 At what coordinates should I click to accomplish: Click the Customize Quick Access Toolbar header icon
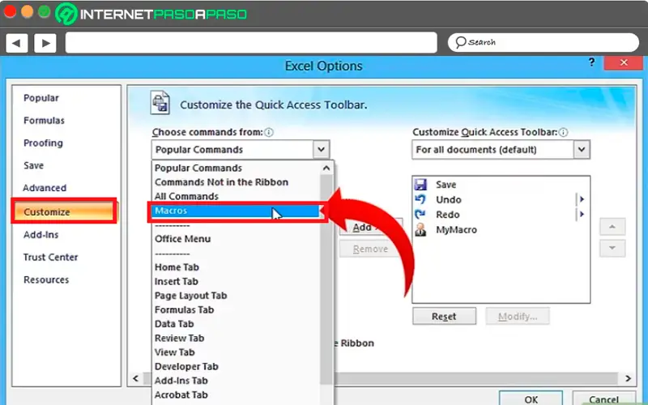tap(160, 103)
